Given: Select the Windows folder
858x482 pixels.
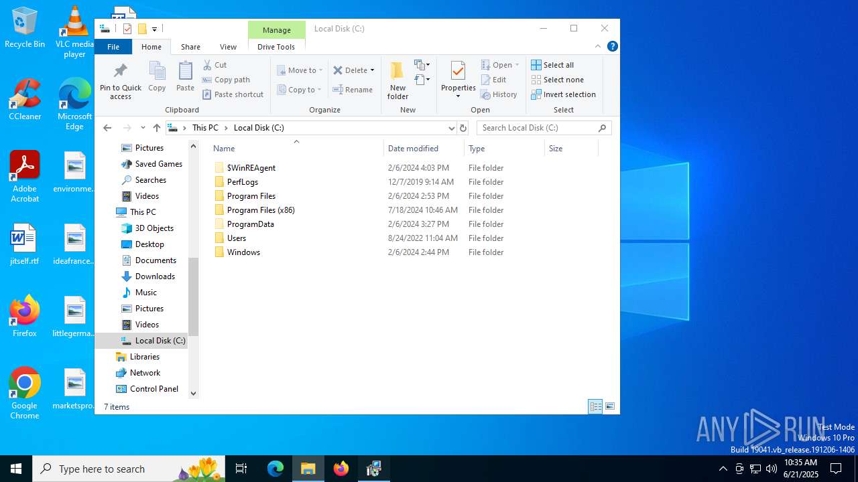Looking at the screenshot, I should click(243, 252).
